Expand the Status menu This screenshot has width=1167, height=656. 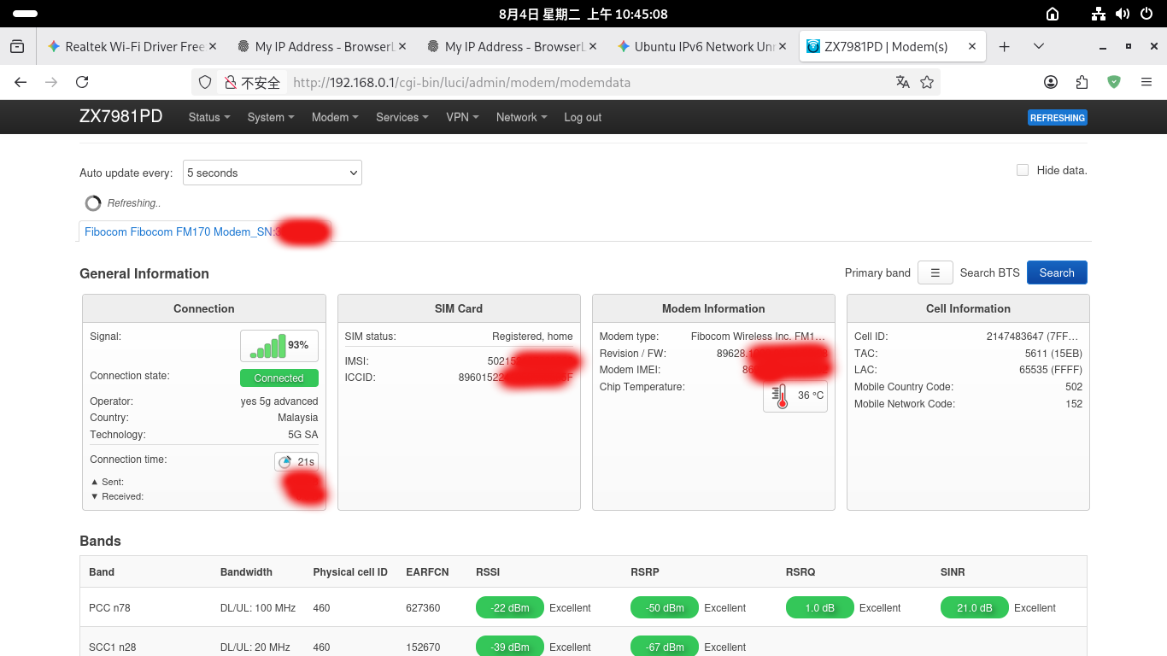pyautogui.click(x=209, y=117)
